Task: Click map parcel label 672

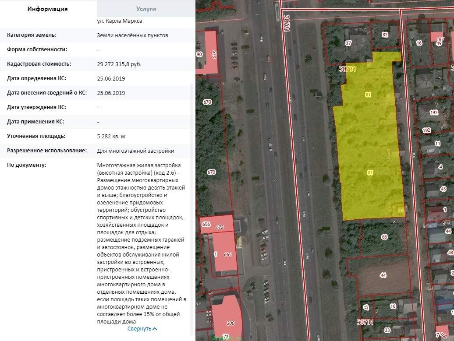Action: pos(220,227)
